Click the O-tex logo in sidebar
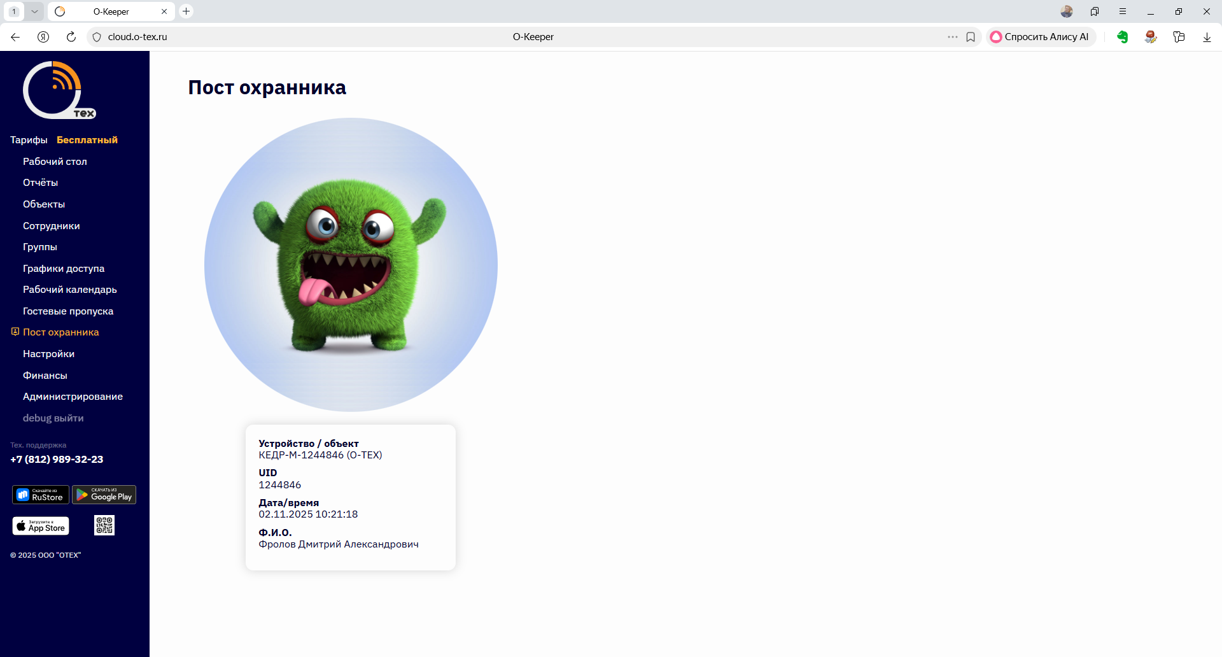The image size is (1222, 657). 59,90
